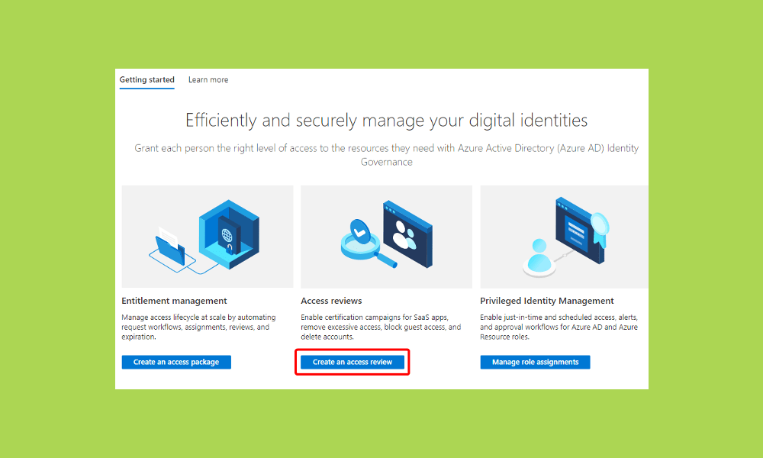The height and width of the screenshot is (458, 763).
Task: Click the 'Efficiently and securely manage' headline
Action: coord(386,120)
